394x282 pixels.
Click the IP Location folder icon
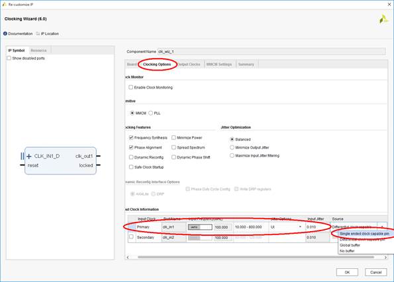pos(38,34)
